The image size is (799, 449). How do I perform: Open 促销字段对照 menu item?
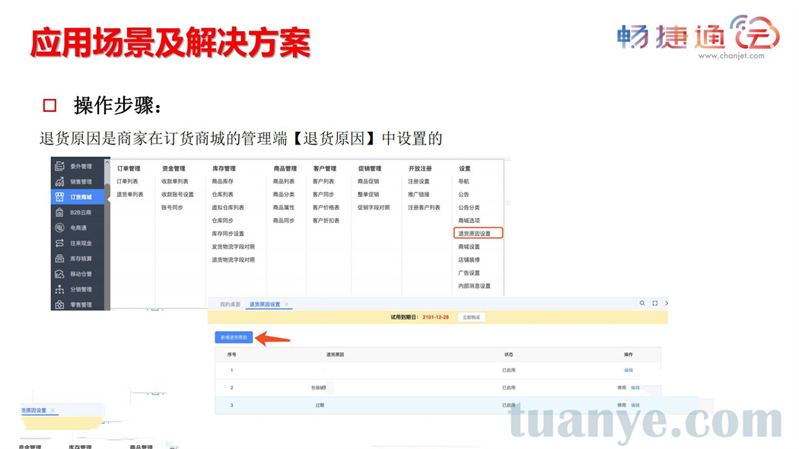[374, 208]
